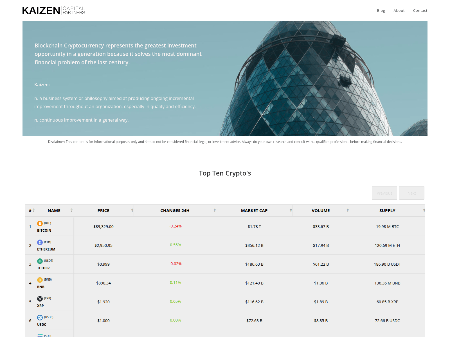Image resolution: width=450 pixels, height=337 pixels.
Task: Sort by SUPPLY column sort arrows
Action: pyautogui.click(x=424, y=210)
